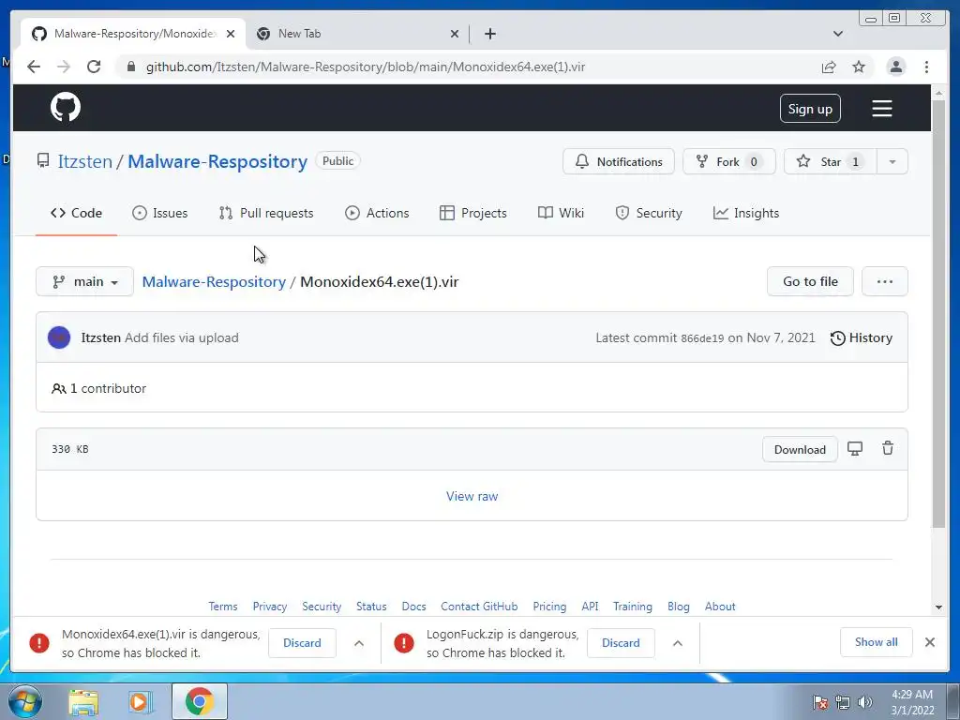Viewport: 960px width, 720px height.
Task: Click the Notifications button
Action: (619, 161)
